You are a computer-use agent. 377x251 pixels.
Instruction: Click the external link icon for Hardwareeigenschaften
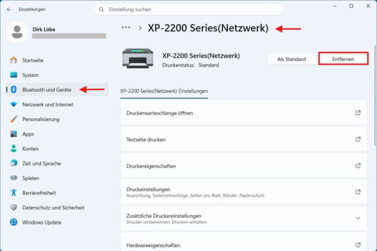point(358,245)
